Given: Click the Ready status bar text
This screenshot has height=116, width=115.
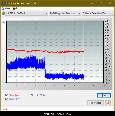Looking at the screenshot, I should pyautogui.click(x=5, y=109).
